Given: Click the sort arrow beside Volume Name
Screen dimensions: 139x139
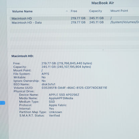Looking at the screenshot, I should pos(67,11).
